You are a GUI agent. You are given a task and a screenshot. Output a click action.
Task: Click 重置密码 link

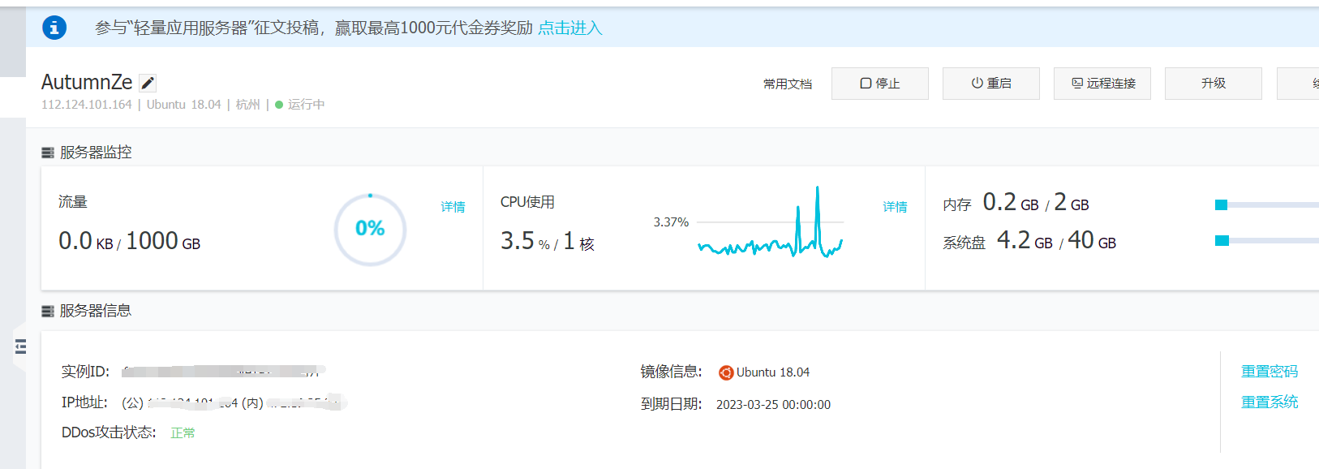1270,372
